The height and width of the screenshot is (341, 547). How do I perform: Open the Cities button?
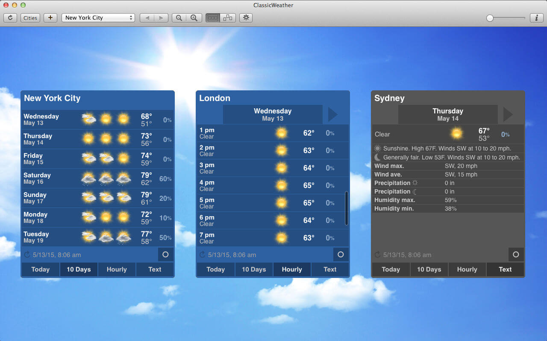point(30,18)
